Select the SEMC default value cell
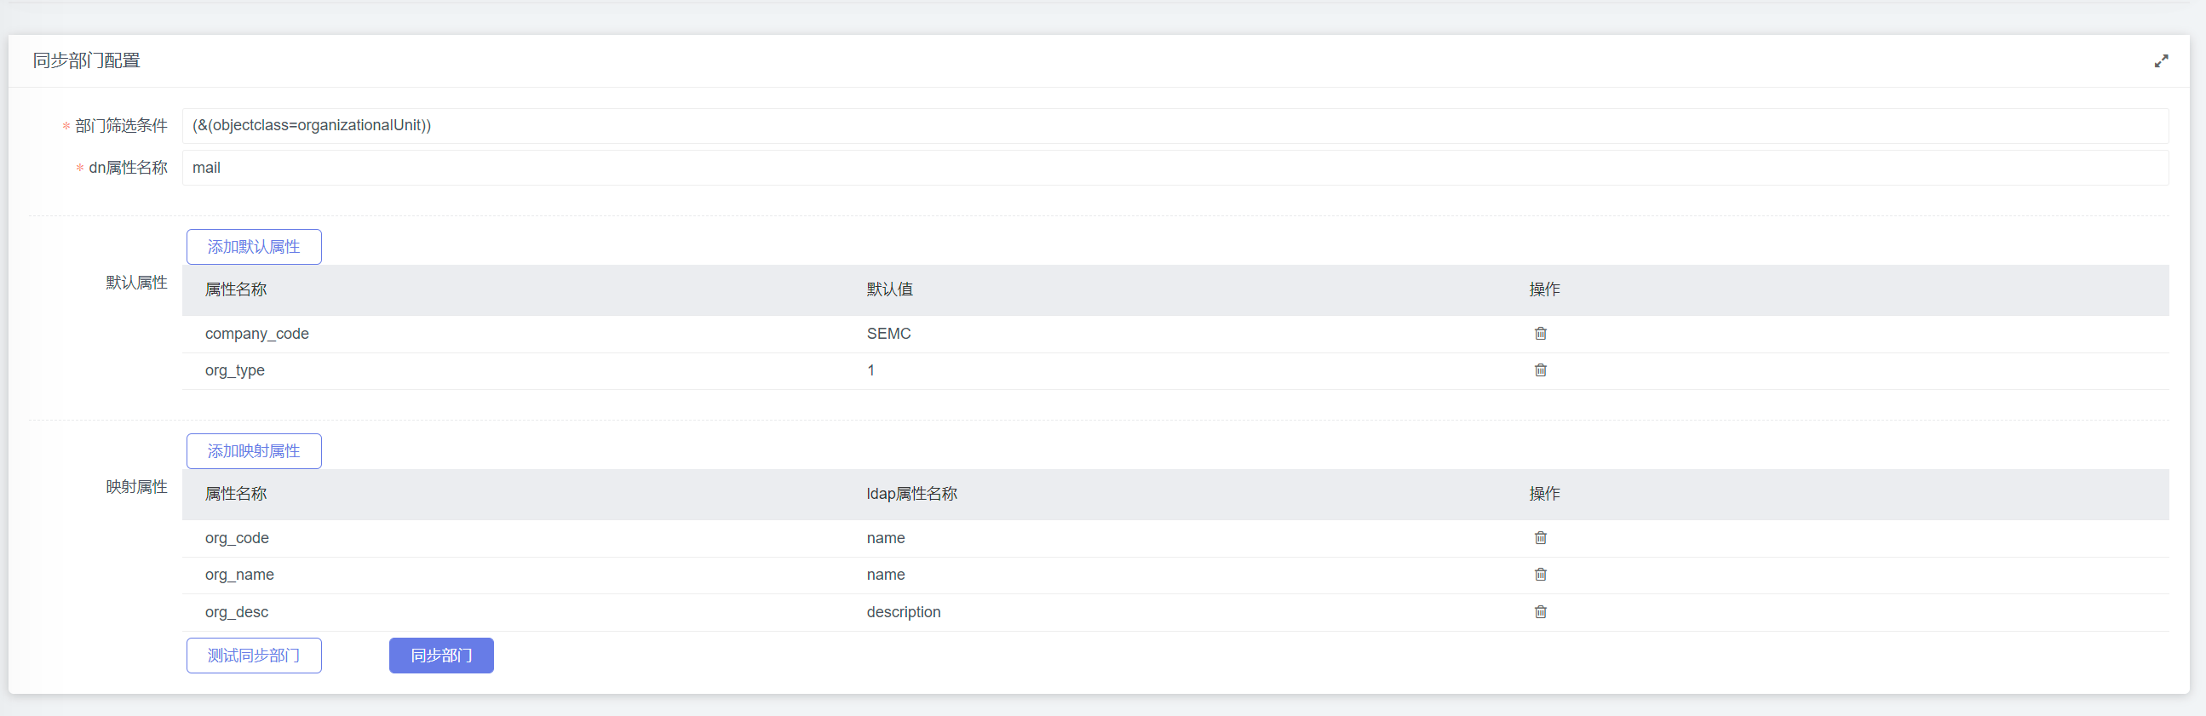 (x=888, y=334)
